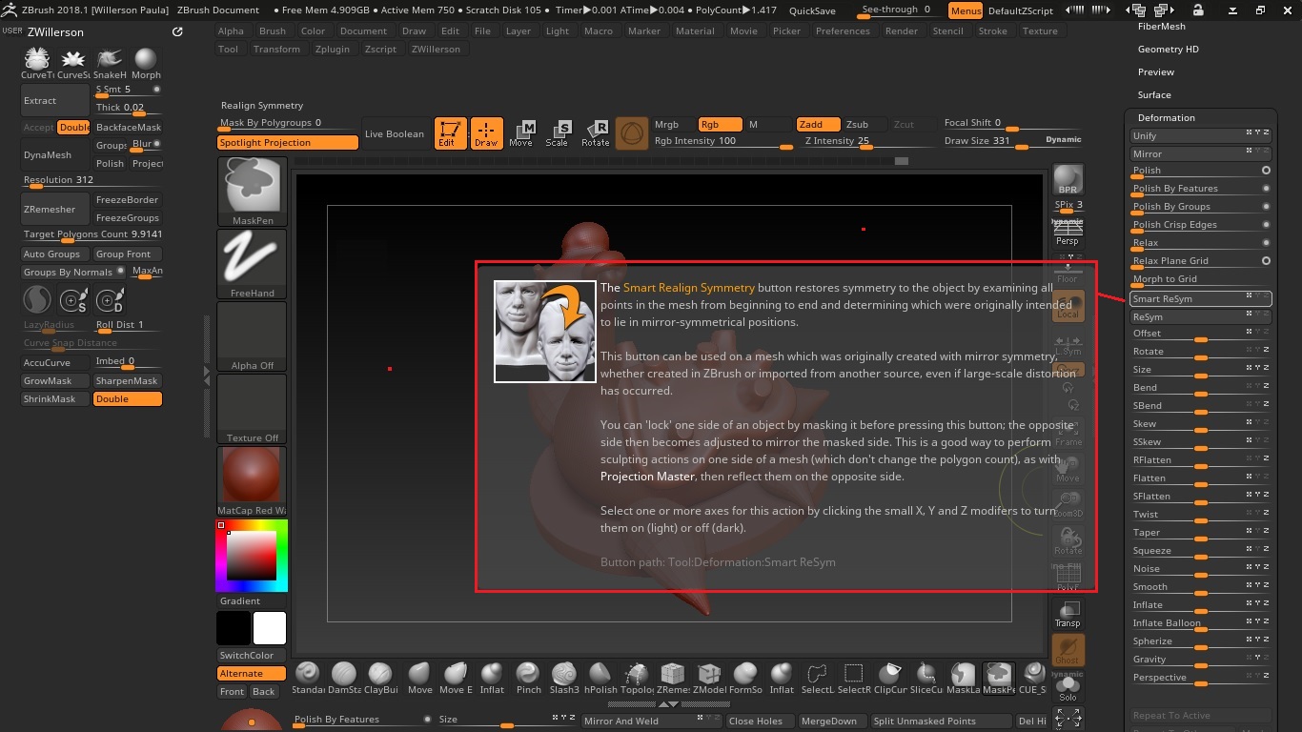Select the hPolish brush
This screenshot has height=732, width=1302.
coord(600,677)
